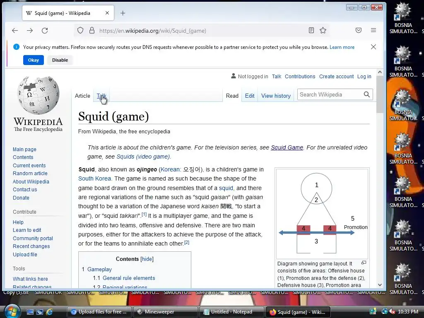
Task: Switch windows using the quick launch icon
Action: (x=39, y=312)
